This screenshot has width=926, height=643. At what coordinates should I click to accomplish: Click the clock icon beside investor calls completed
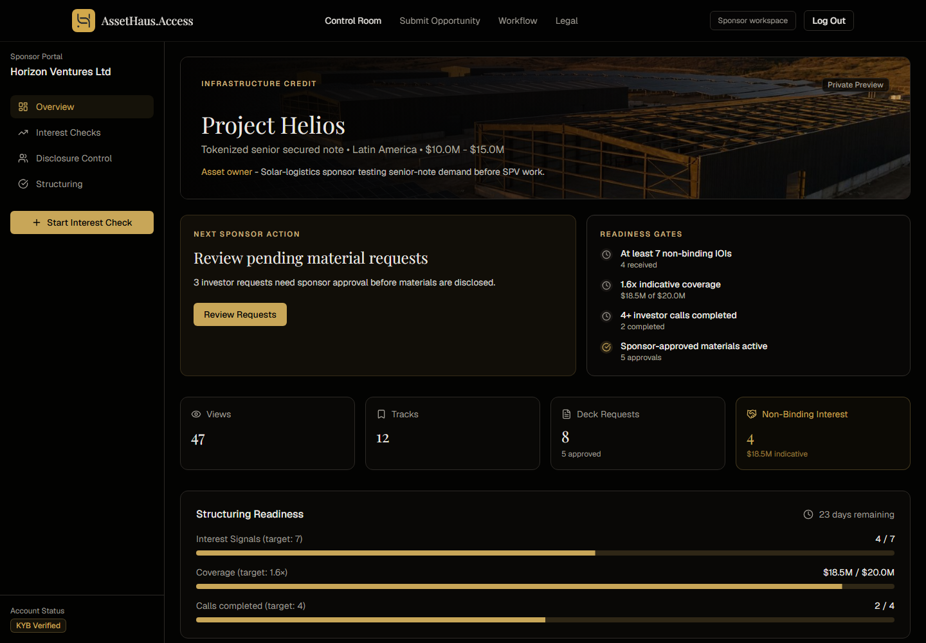606,316
